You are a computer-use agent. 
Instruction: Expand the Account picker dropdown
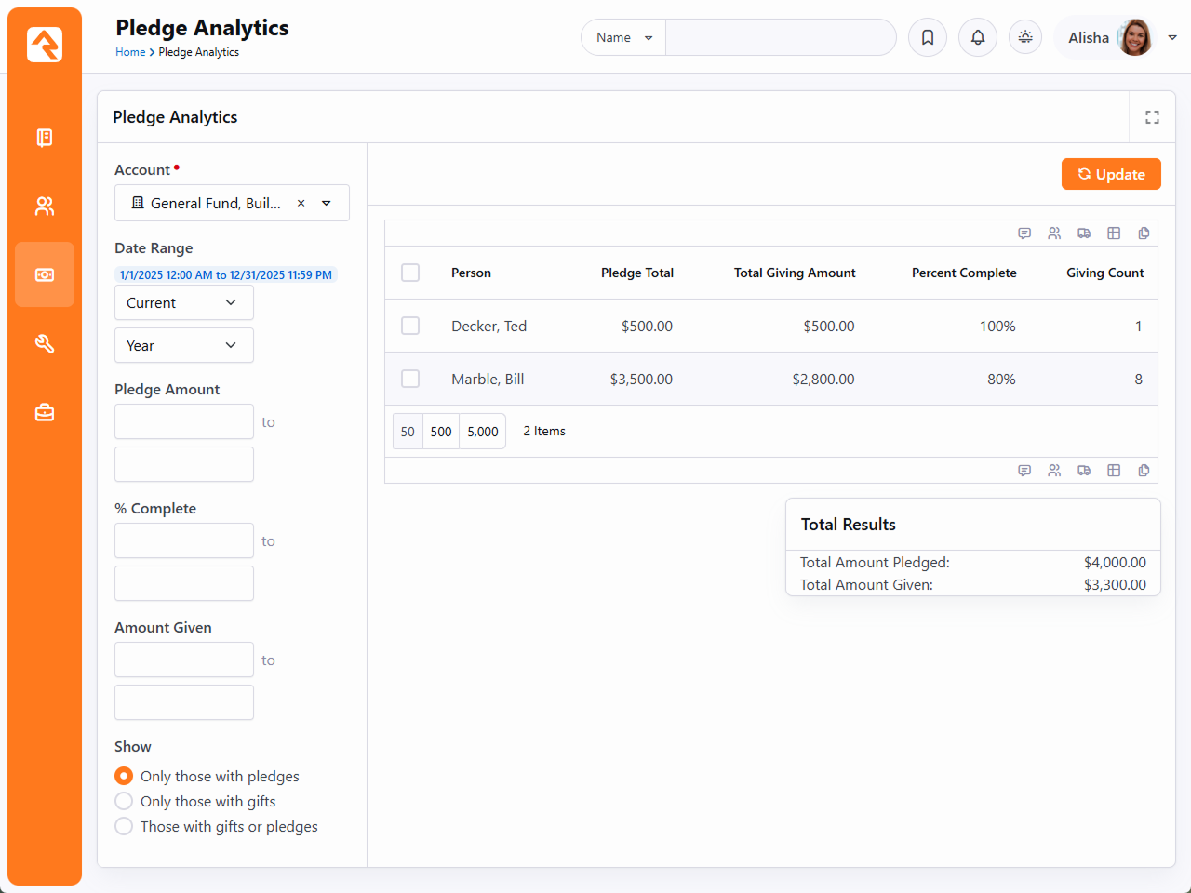point(327,203)
